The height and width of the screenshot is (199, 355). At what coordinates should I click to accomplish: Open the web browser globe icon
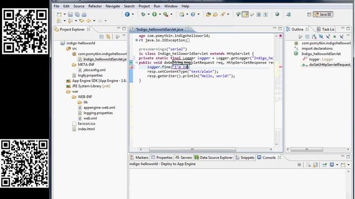277,14
